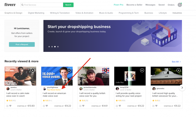
Task: Play video on gracealsc's gig
Action: pyautogui.click(x=178, y=70)
